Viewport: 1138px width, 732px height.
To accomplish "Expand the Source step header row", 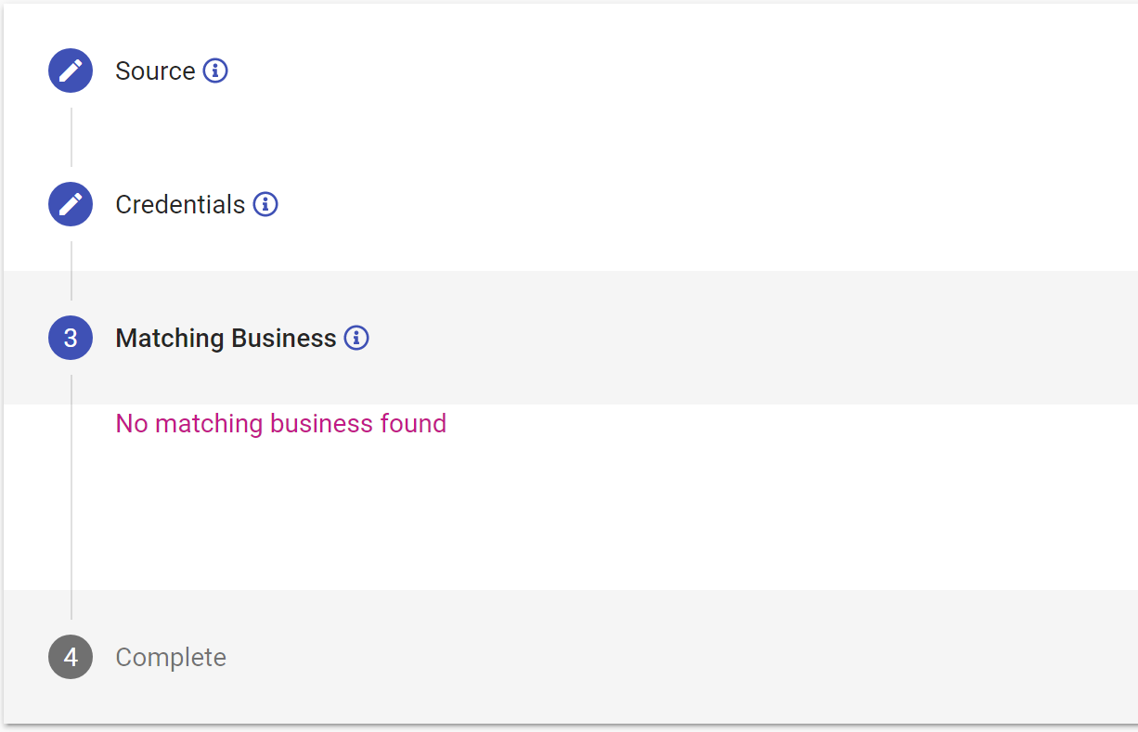I will pyautogui.click(x=571, y=71).
